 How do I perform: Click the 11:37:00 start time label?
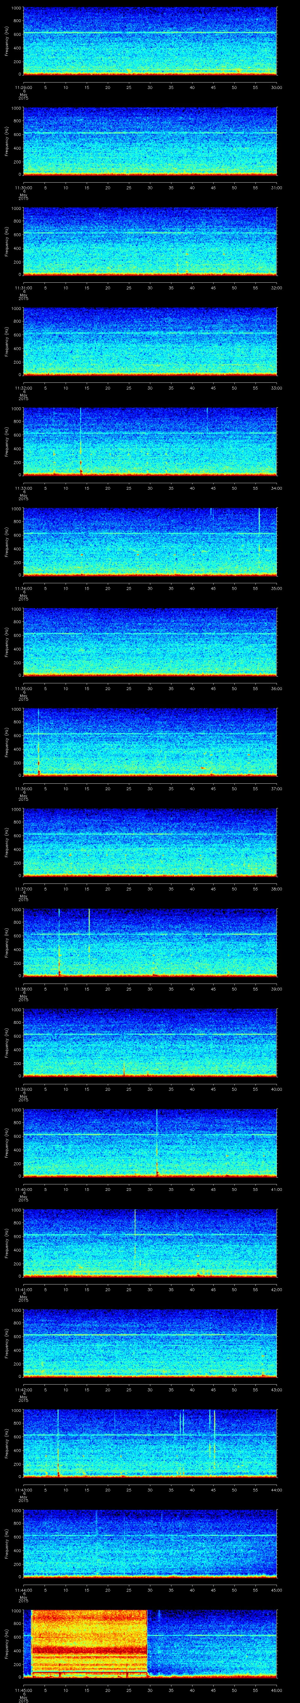click(x=23, y=888)
